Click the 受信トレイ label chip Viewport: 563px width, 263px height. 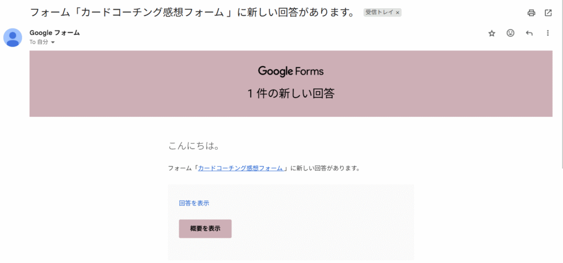point(379,12)
